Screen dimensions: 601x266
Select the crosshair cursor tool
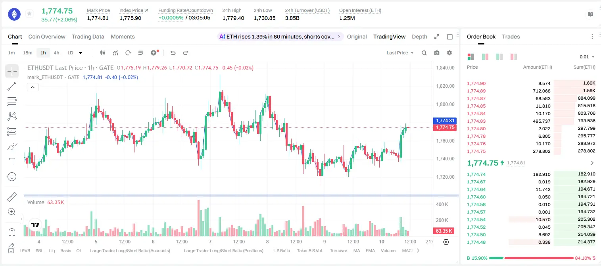(x=12, y=71)
